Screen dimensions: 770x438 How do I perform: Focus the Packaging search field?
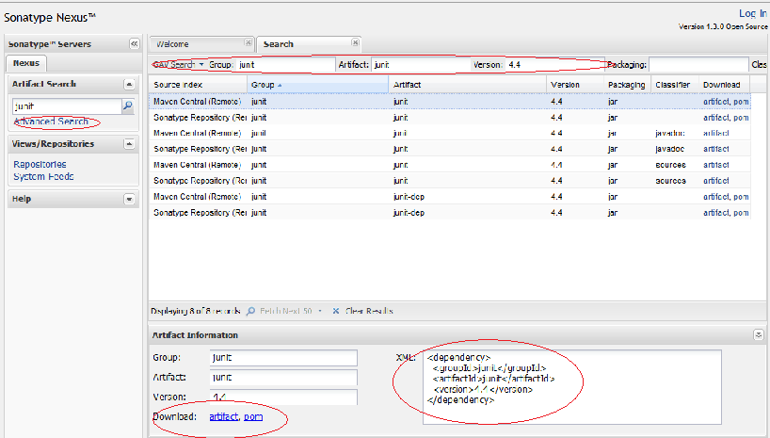tap(698, 65)
